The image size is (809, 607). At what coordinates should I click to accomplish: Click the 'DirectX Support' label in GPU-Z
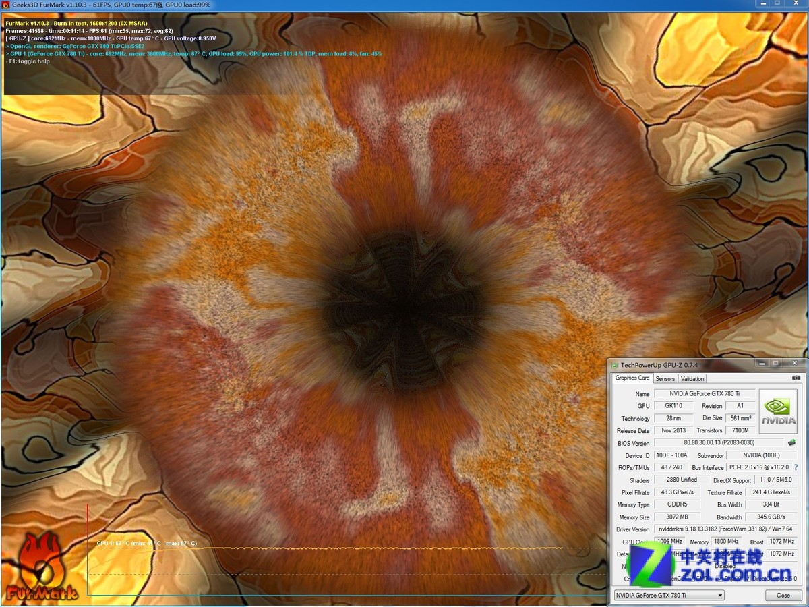pyautogui.click(x=732, y=481)
